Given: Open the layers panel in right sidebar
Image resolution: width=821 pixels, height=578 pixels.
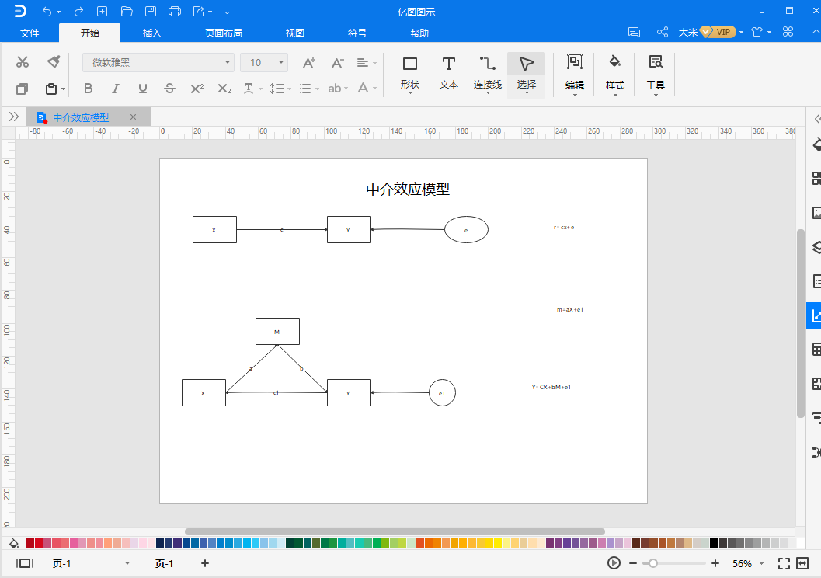Looking at the screenshot, I should pos(816,247).
